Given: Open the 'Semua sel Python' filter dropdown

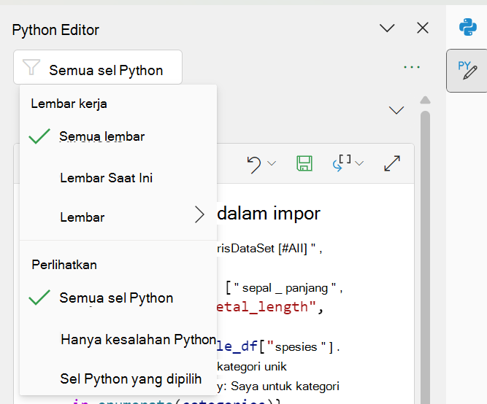Looking at the screenshot, I should pyautogui.click(x=98, y=67).
